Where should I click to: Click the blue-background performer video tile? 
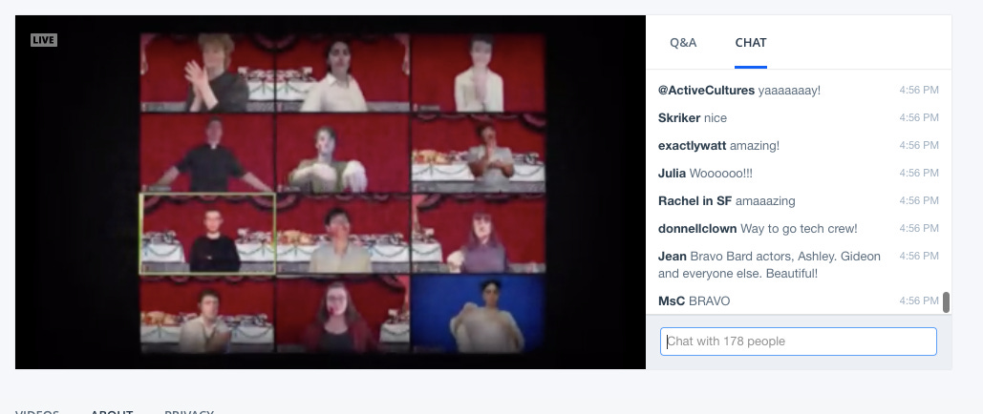(x=479, y=314)
